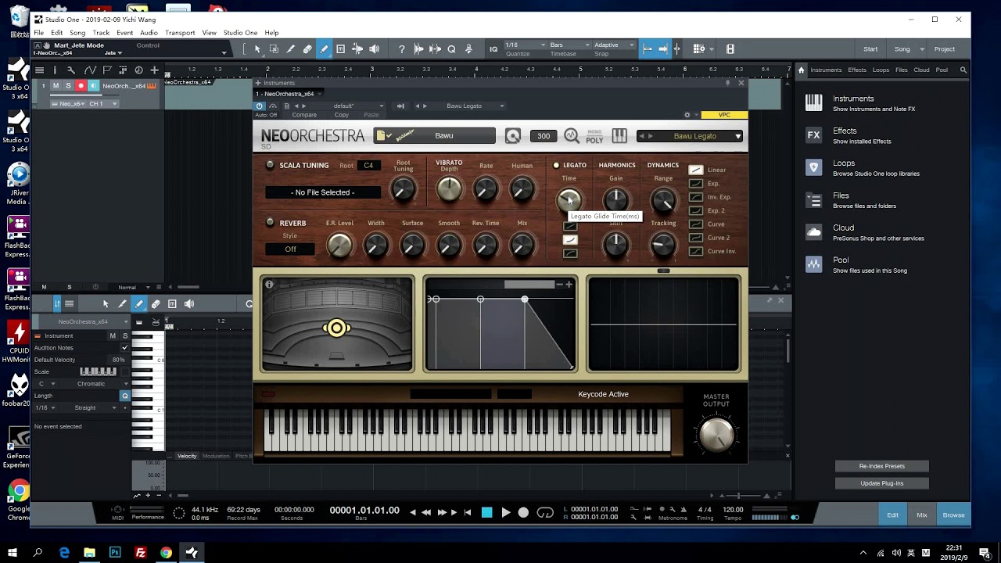Open the CH 1 channel dropdown

click(102, 103)
